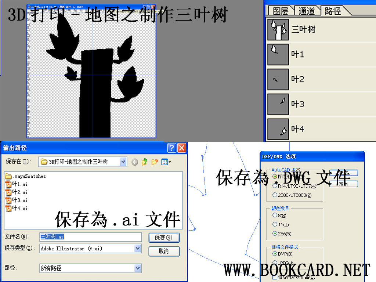
Task: Click the help question mark in 输出路径 dialog
Action: (171, 148)
